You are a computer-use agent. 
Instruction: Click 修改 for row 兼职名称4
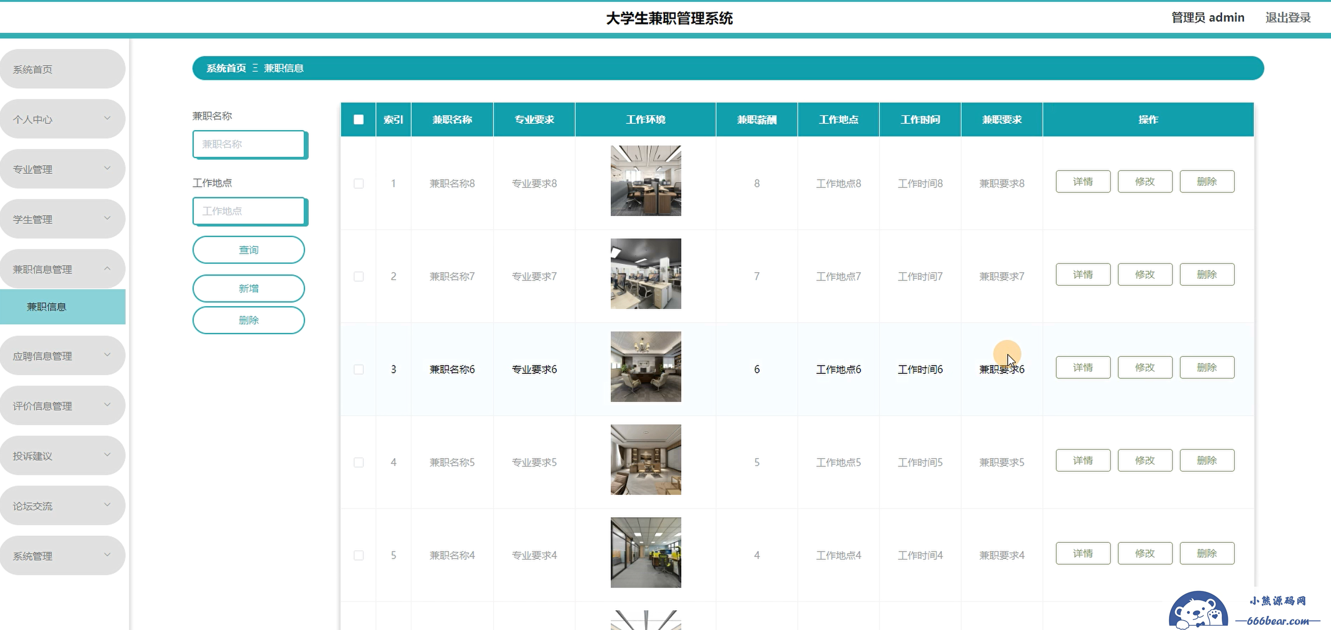pos(1145,554)
